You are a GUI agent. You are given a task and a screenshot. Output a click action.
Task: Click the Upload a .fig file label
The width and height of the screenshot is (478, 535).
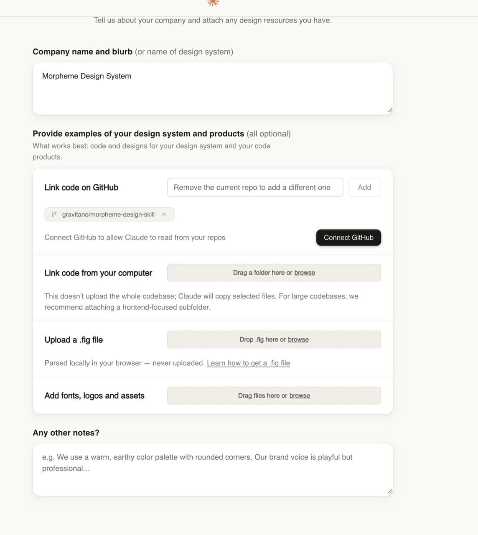point(74,340)
